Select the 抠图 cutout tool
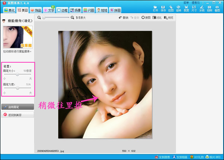Viewport: 224px width, 160px height. click(x=171, y=9)
